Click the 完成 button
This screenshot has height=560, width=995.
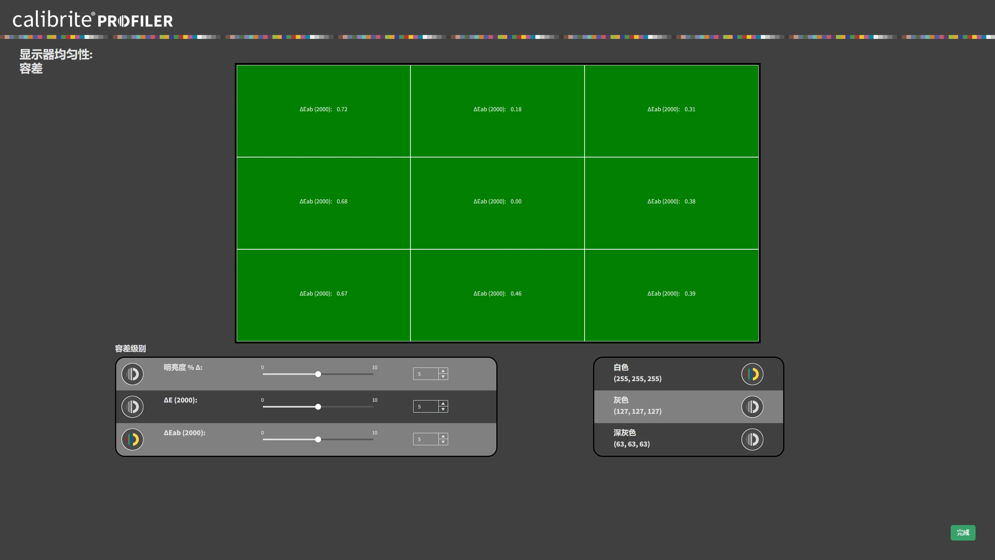[x=963, y=532]
